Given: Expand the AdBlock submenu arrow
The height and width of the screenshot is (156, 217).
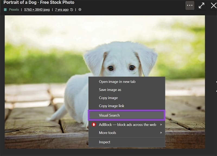Looking at the screenshot, I should point(161,125).
